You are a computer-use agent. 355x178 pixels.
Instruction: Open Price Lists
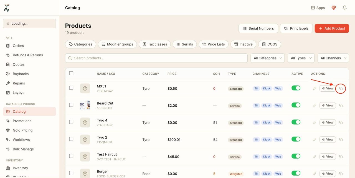[x=214, y=44]
